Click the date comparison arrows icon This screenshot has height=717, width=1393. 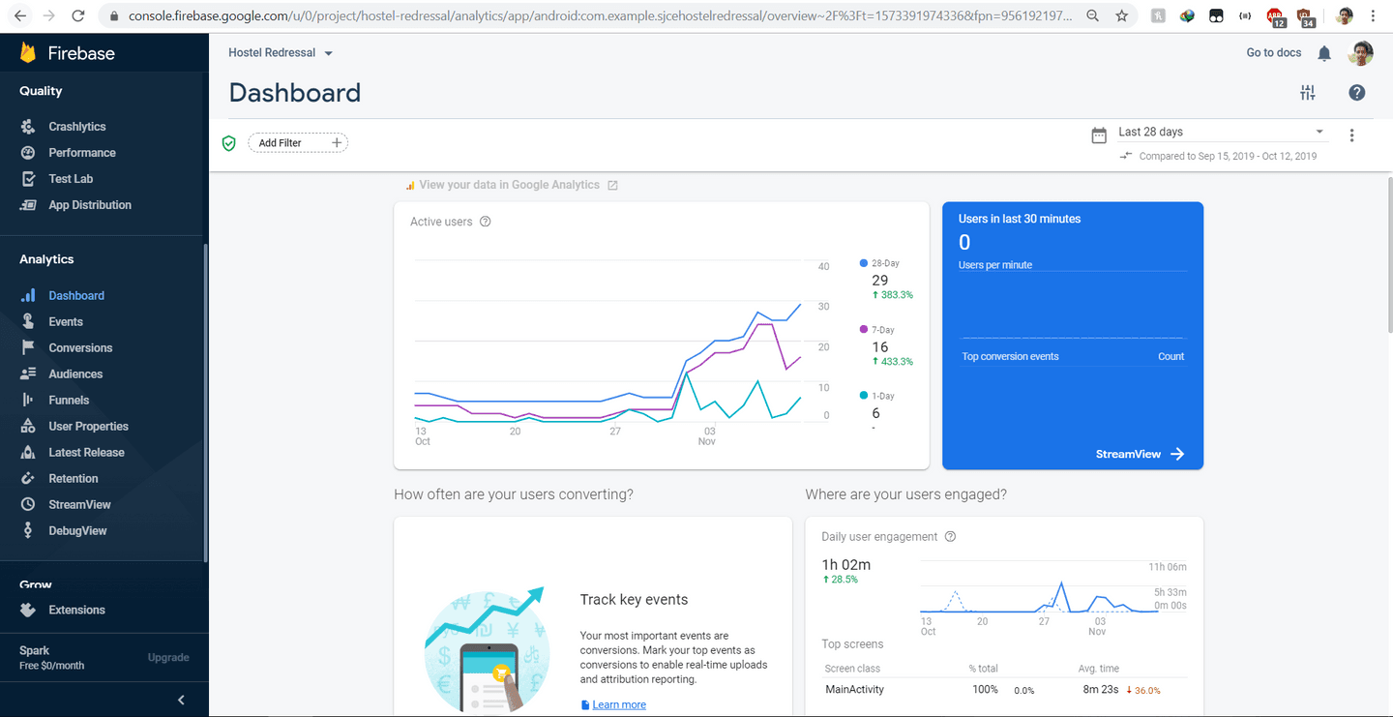point(1126,156)
